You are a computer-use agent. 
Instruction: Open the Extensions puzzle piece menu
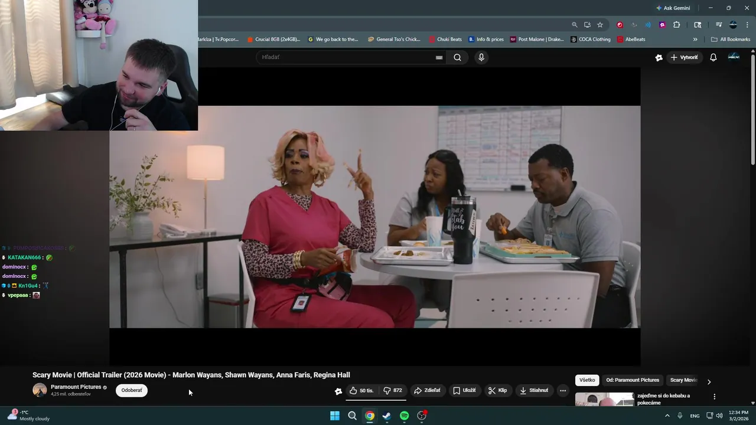pos(677,25)
